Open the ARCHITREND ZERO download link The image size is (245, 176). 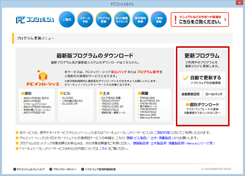click(x=36, y=98)
